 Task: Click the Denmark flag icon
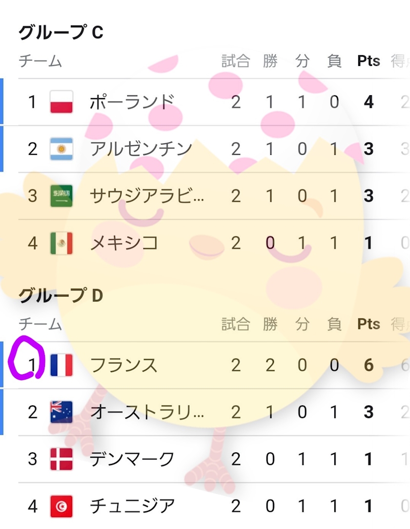61,459
